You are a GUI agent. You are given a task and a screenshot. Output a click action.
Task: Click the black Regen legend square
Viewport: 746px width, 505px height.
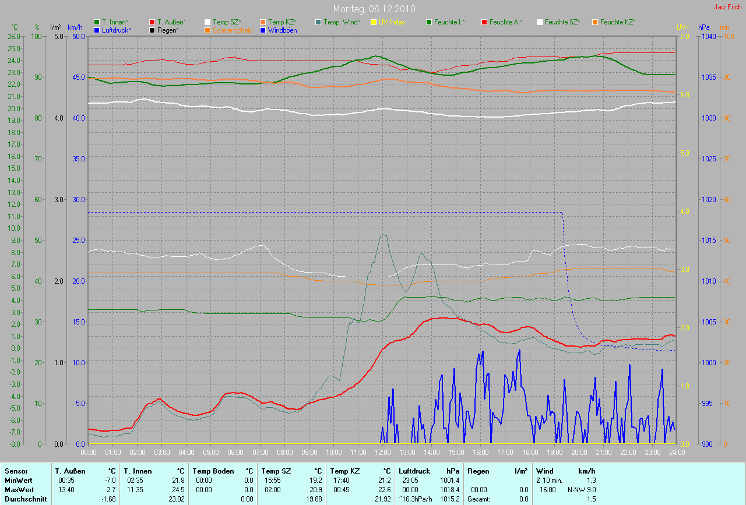[x=153, y=30]
